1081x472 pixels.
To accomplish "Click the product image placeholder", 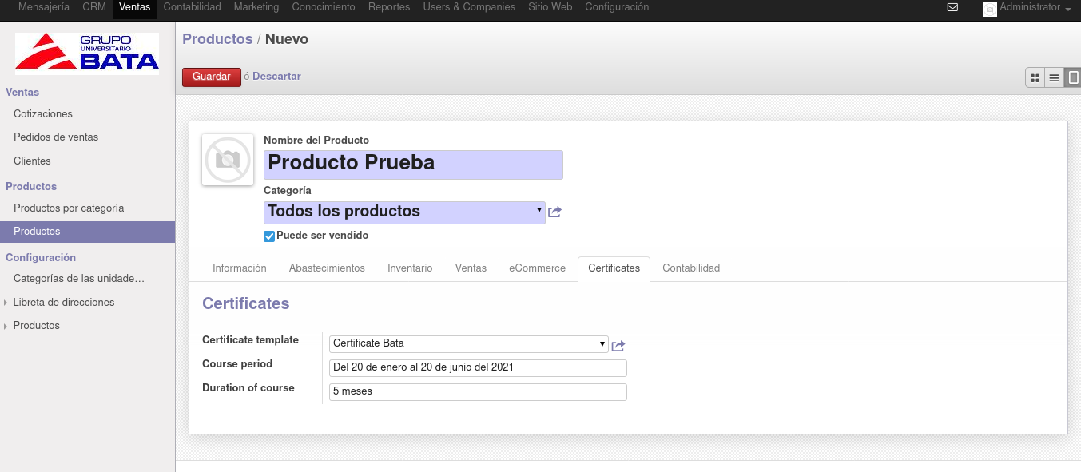I will (228, 160).
